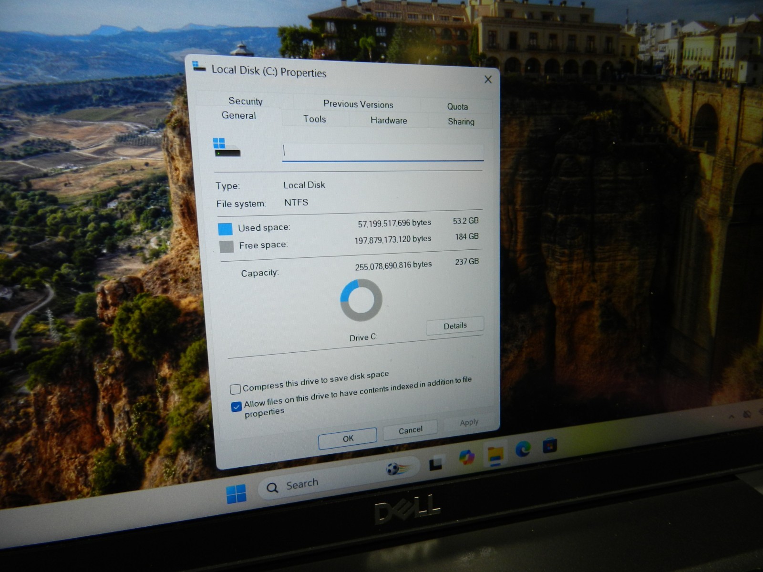Click the disk icon in the dialog title bar
This screenshot has width=763, height=572.
click(x=198, y=66)
